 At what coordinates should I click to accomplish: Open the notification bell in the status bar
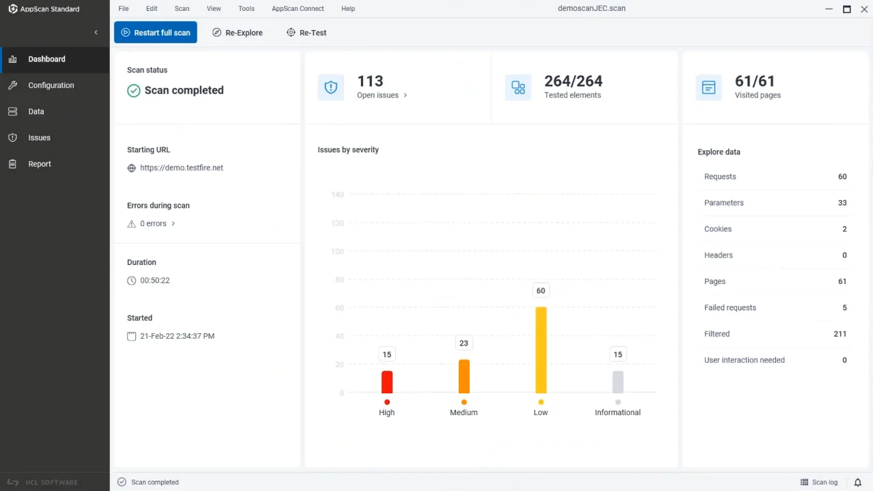(858, 482)
